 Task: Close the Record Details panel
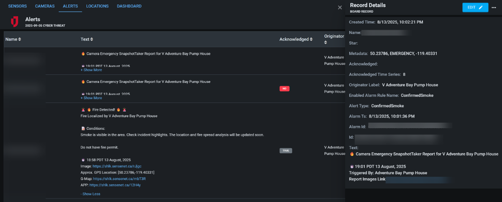(x=340, y=8)
